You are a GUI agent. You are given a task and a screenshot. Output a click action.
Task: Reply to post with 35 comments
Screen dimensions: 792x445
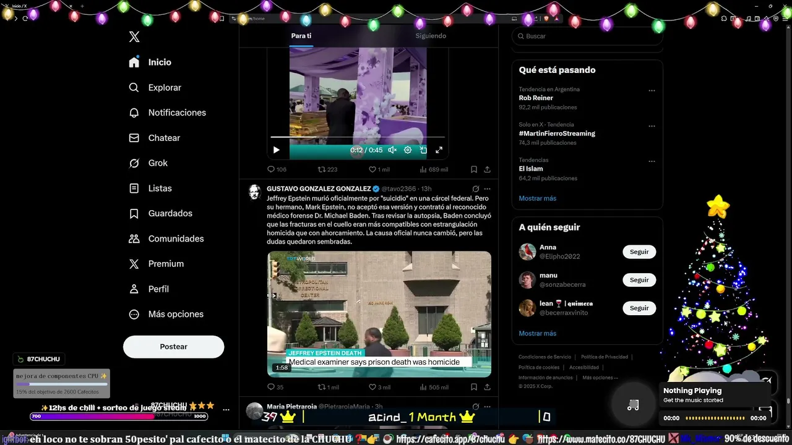275,388
